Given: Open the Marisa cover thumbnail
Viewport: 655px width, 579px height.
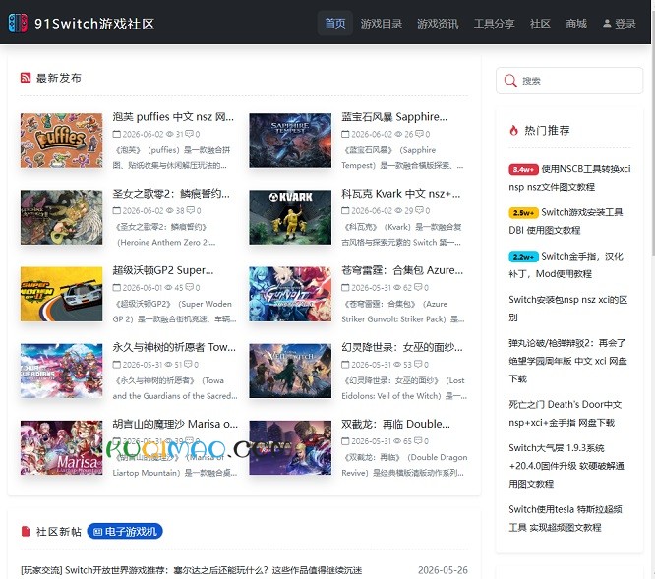Looking at the screenshot, I should (x=61, y=447).
